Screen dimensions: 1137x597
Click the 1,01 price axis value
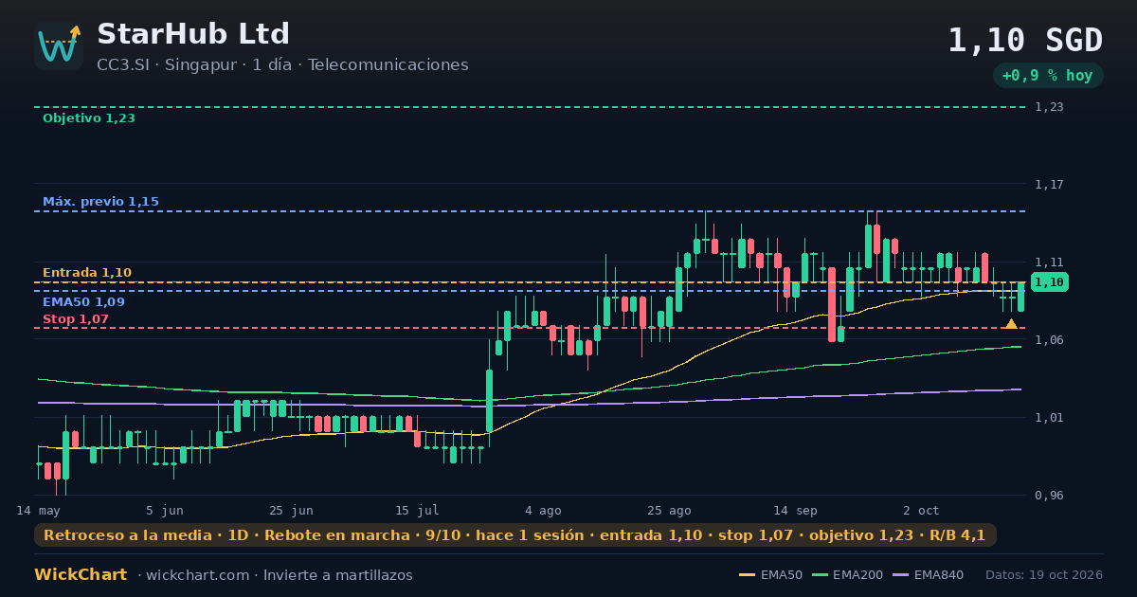(1049, 418)
